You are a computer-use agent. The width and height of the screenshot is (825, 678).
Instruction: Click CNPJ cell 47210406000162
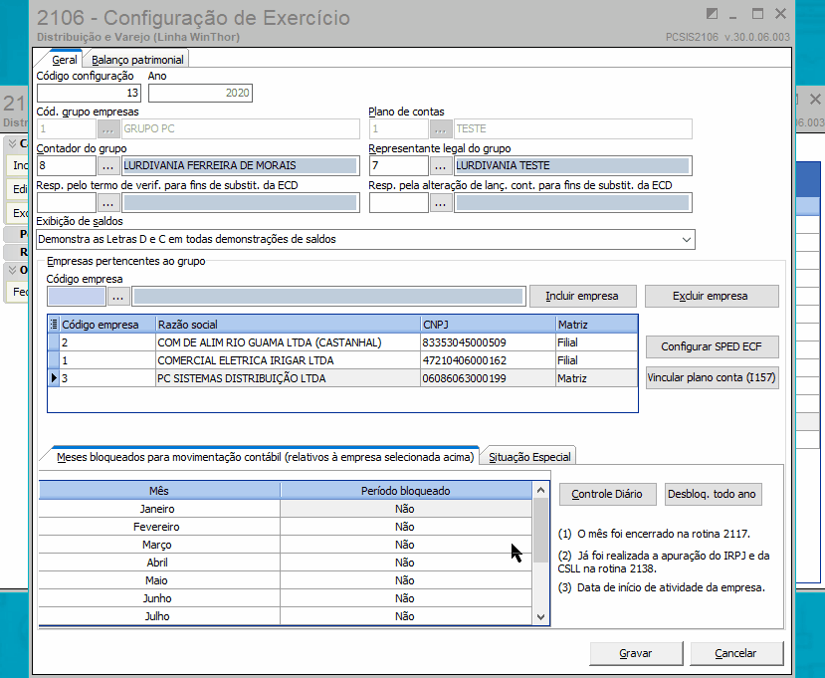tap(488, 360)
